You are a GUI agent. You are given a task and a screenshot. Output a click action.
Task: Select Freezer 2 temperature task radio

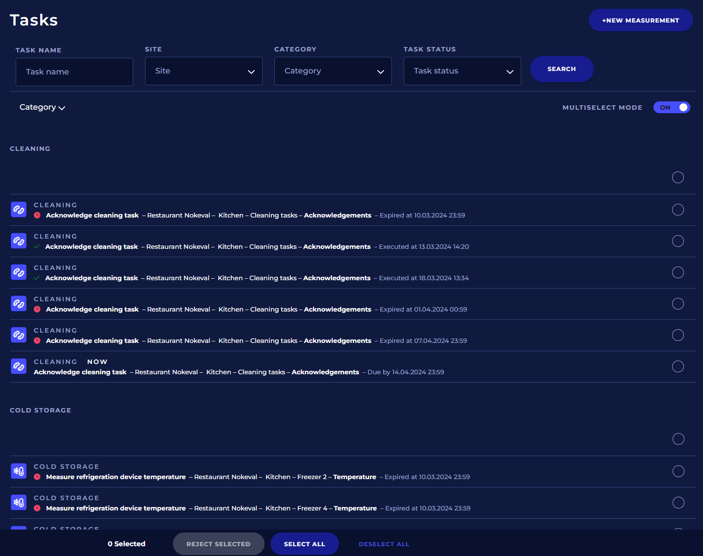678,471
